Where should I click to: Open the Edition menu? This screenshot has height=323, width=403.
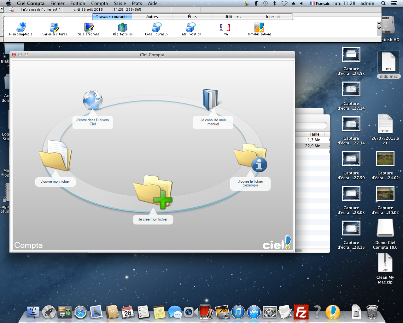pyautogui.click(x=78, y=3)
